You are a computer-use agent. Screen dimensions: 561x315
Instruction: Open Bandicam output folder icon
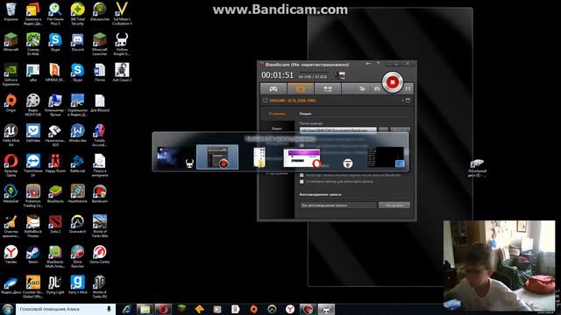362,88
